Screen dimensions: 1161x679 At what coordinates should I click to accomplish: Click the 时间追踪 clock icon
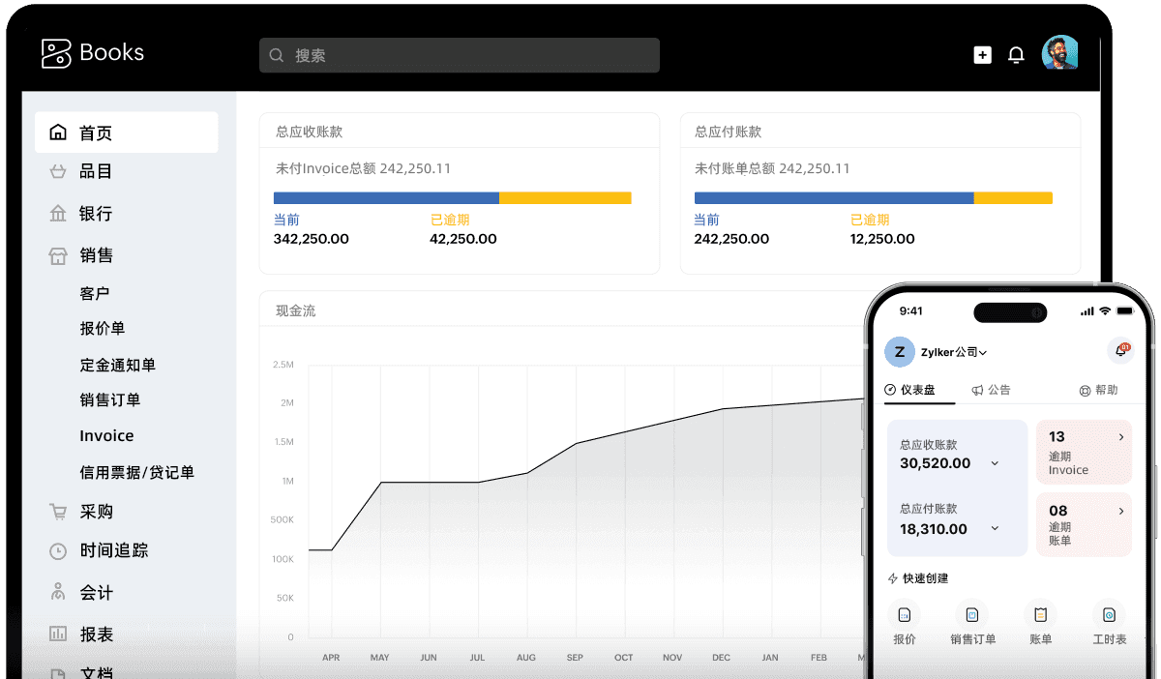[x=58, y=550]
